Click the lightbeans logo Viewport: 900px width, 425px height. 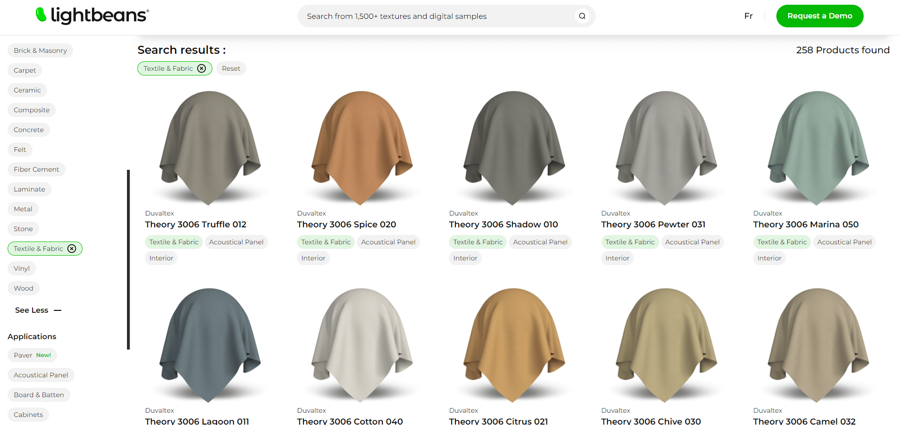[x=93, y=16]
